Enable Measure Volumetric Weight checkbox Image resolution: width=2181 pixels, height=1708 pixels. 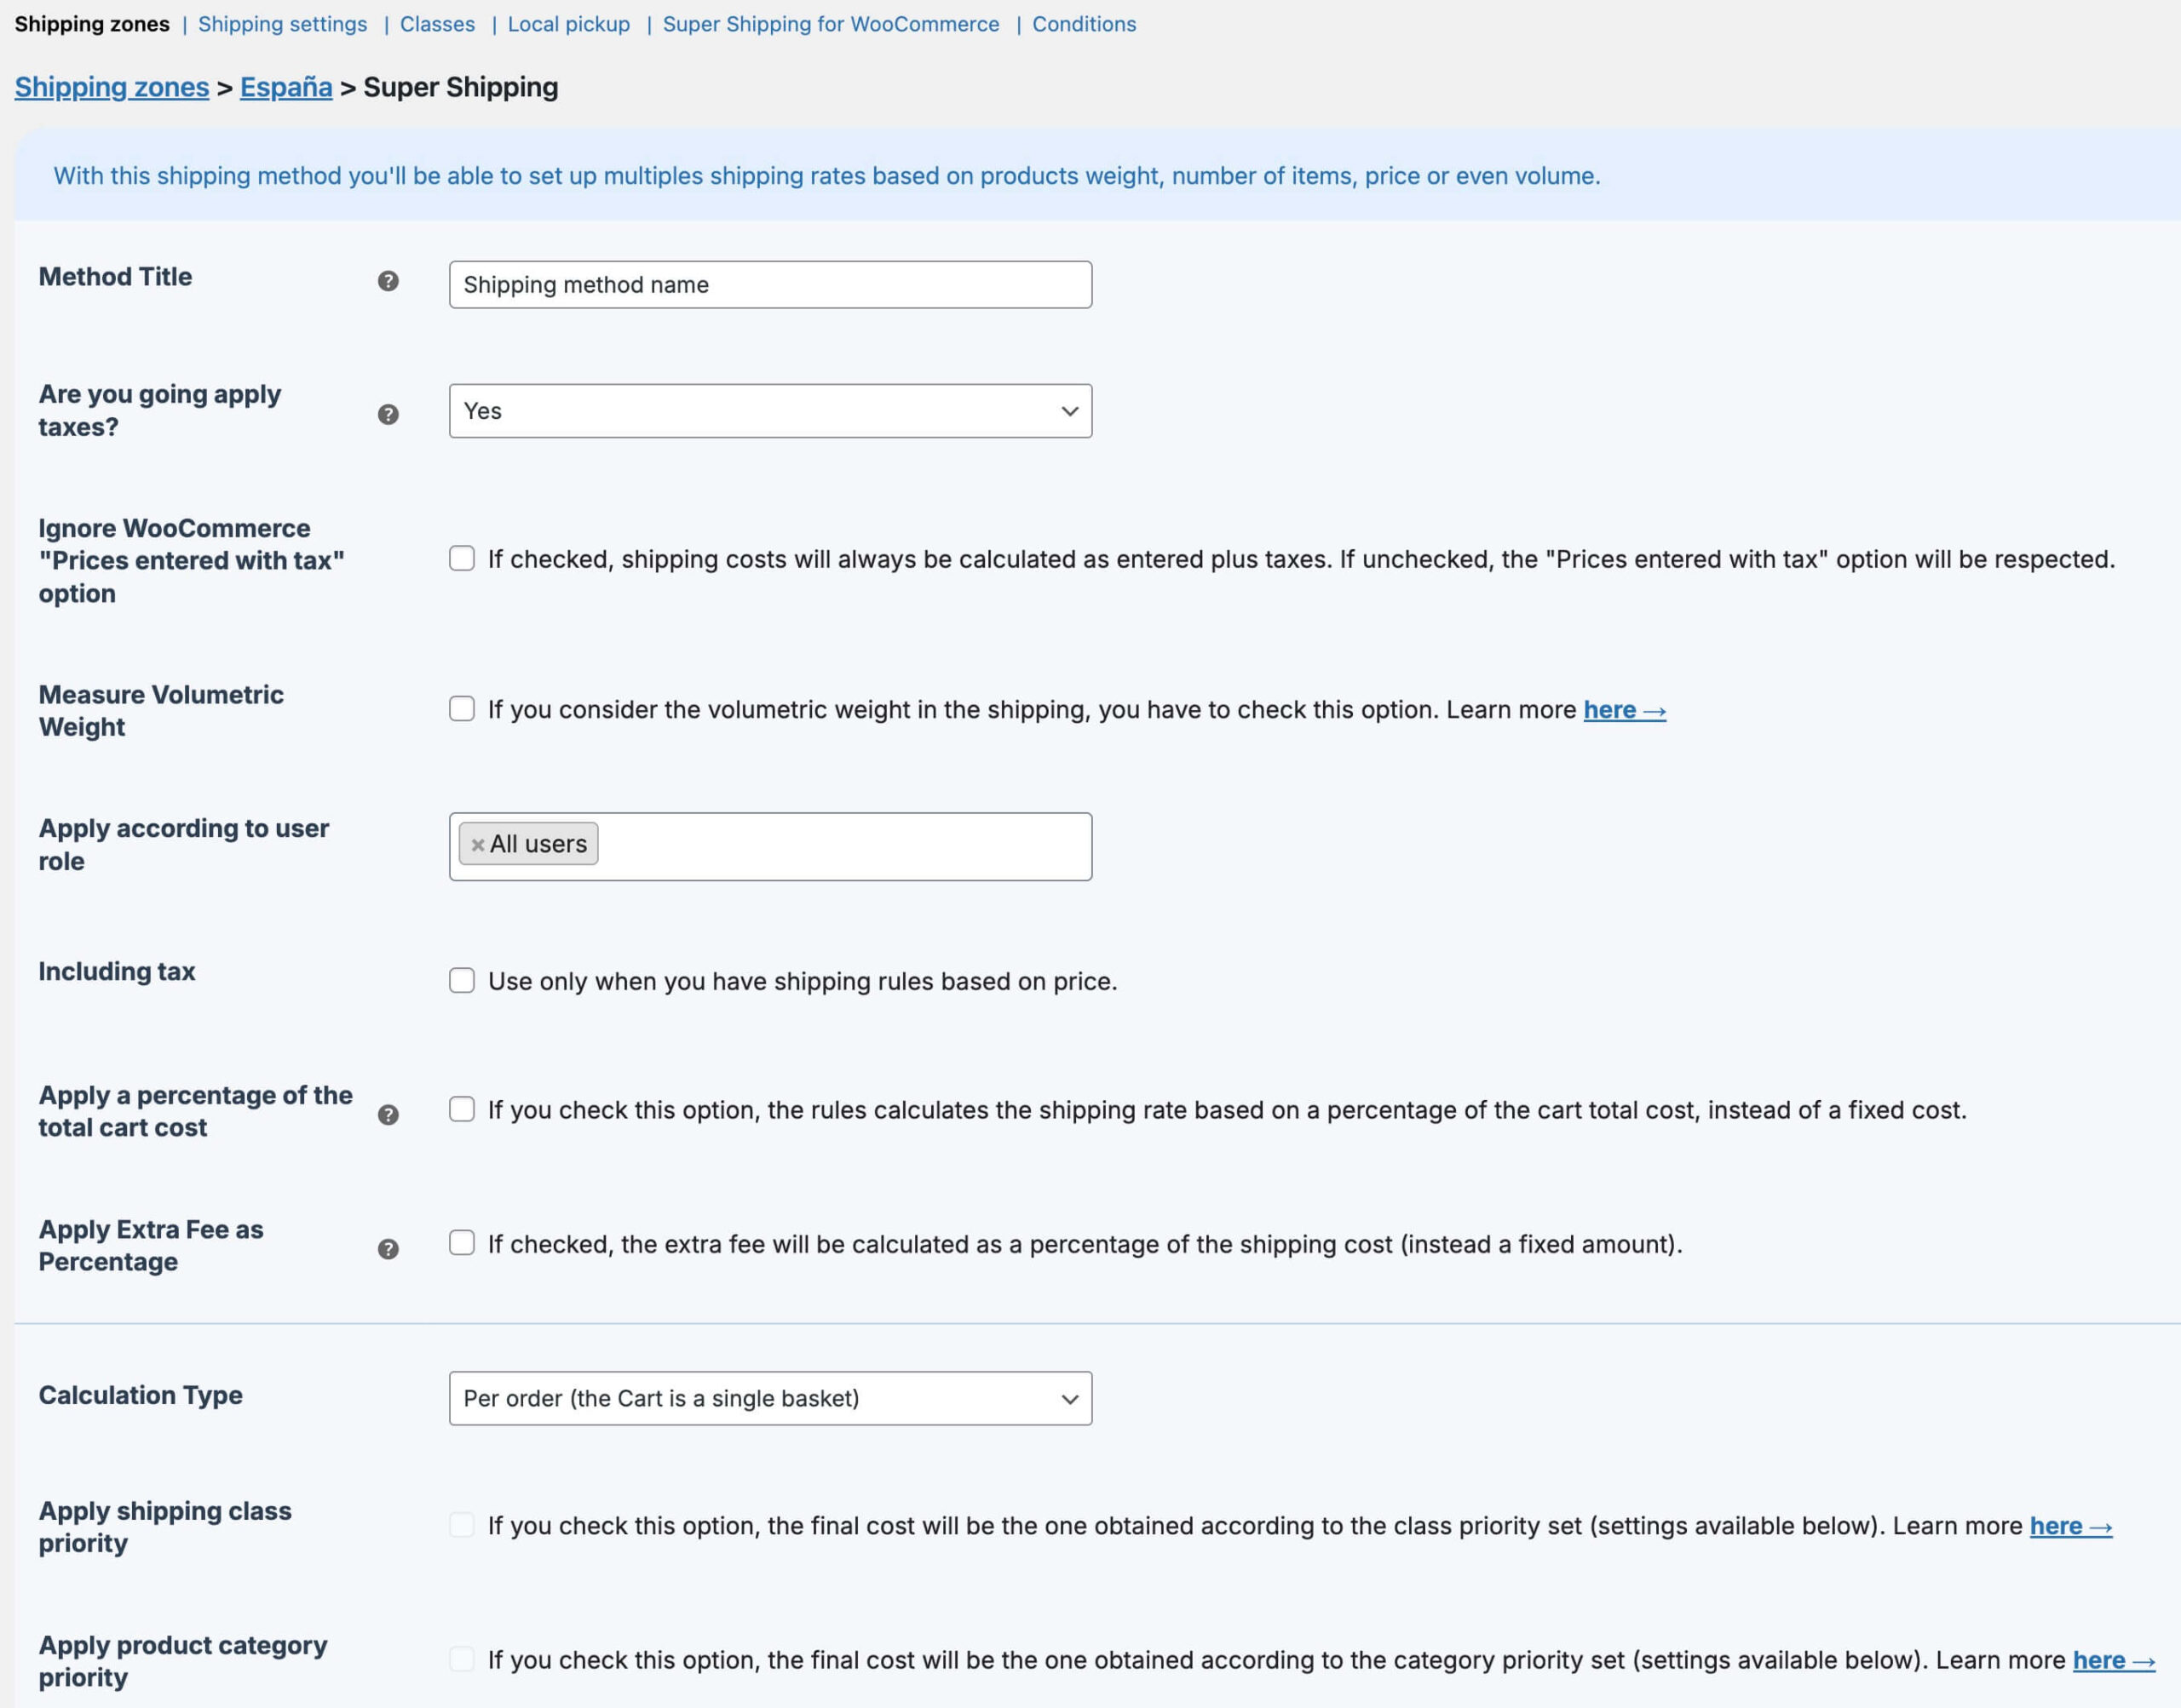tap(461, 709)
